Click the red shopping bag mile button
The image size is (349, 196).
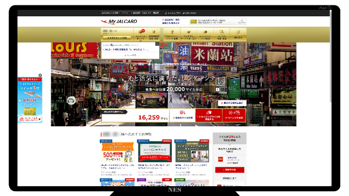click(209, 115)
